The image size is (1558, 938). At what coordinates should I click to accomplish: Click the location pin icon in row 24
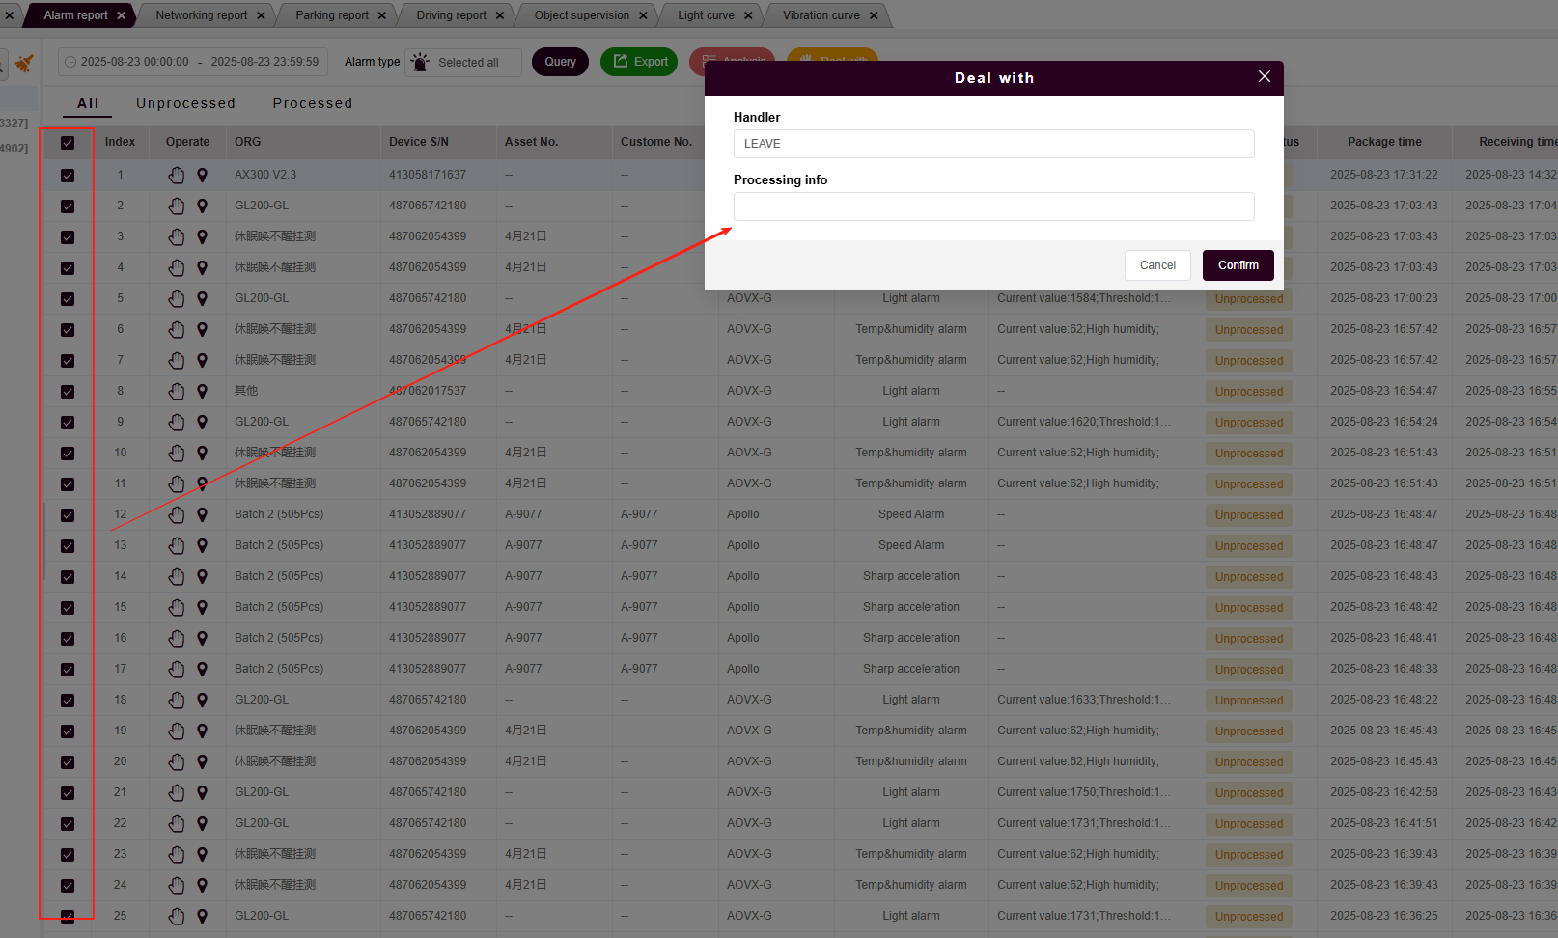tap(202, 885)
